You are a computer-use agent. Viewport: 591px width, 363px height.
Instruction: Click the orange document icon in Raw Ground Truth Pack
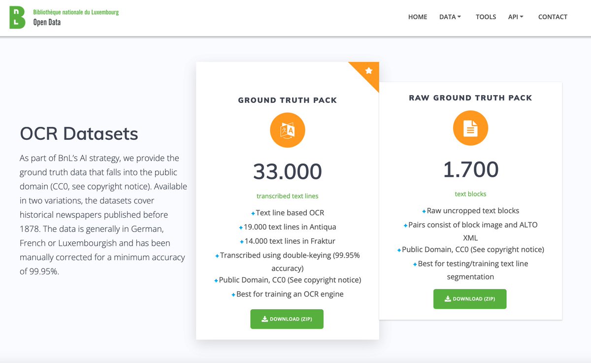(x=470, y=129)
